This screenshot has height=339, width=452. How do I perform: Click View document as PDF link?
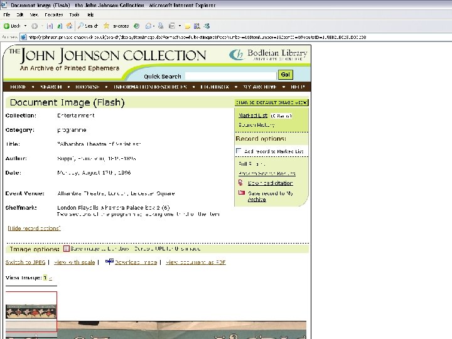point(196,262)
